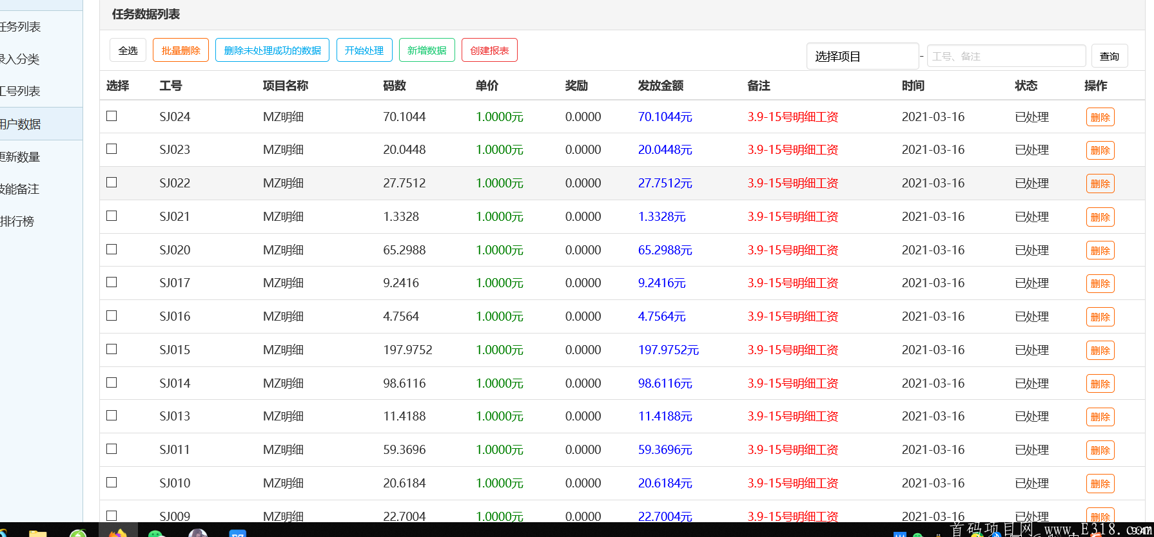
Task: Delete the SJ010 row via 删除
Action: tap(1100, 484)
